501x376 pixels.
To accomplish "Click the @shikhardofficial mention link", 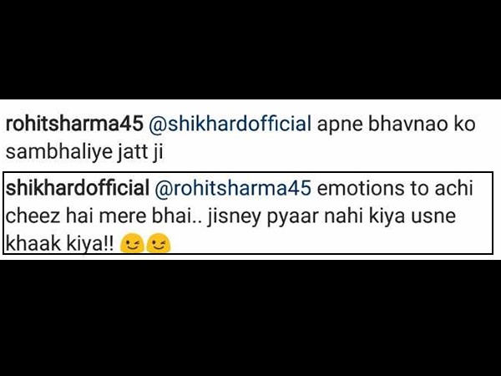I will tap(230, 124).
